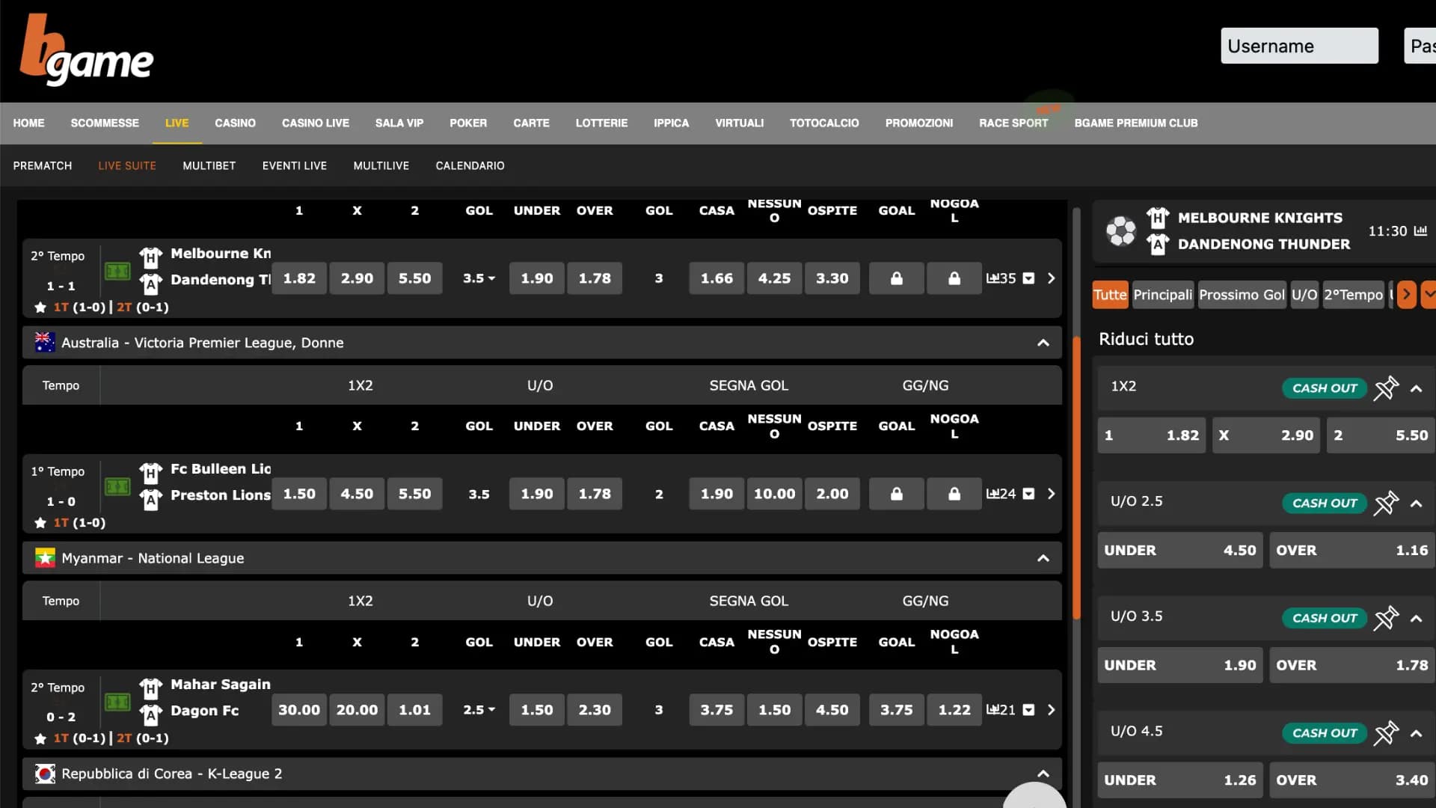This screenshot has height=808, width=1436.
Task: Open the 3.5 goal line dropdown for Melbourne
Action: 479,278
